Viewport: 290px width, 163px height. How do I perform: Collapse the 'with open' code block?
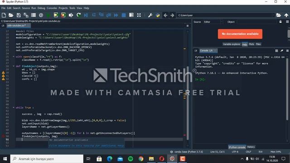pos(13,57)
